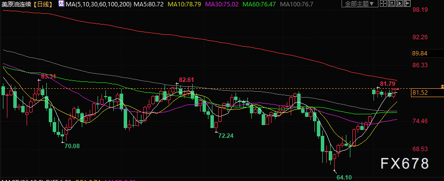
Task: Click the 83.31 high price annotation
Action: 49,77
